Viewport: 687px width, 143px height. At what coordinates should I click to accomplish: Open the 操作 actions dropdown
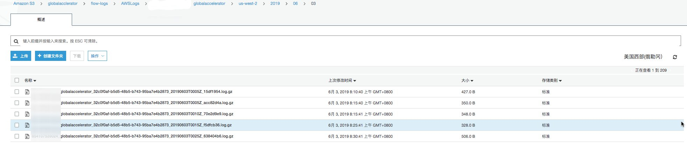tap(97, 56)
